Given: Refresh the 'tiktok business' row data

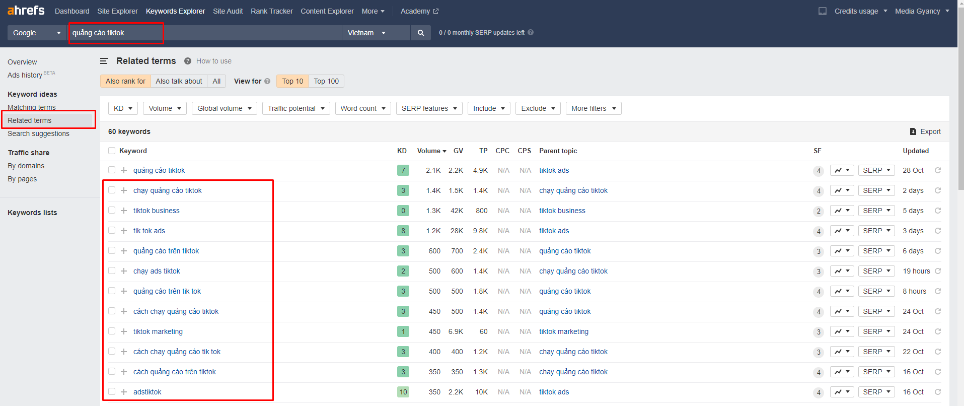Looking at the screenshot, I should click(938, 211).
